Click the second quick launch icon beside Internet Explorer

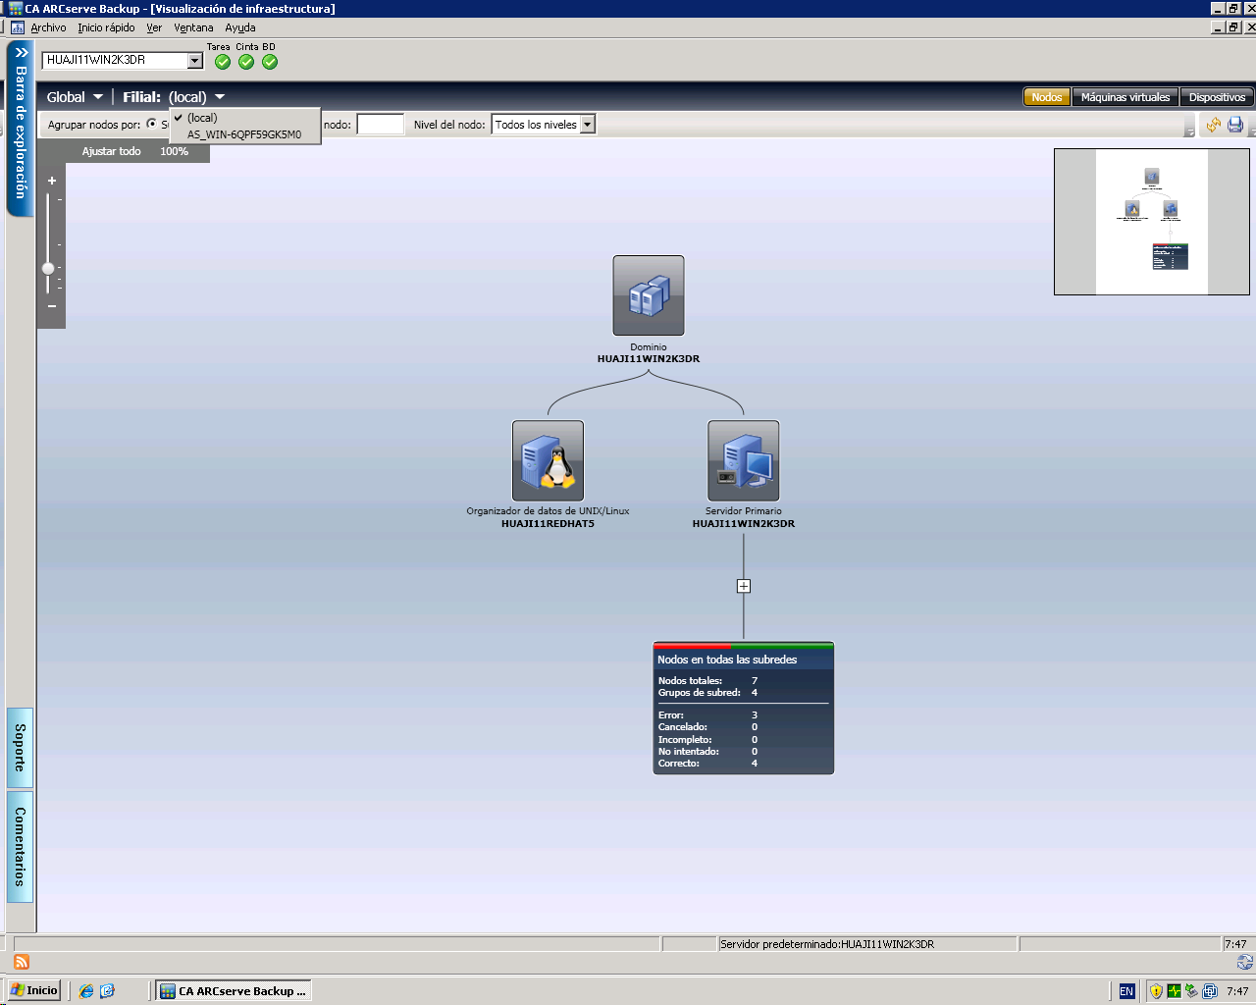click(107, 991)
